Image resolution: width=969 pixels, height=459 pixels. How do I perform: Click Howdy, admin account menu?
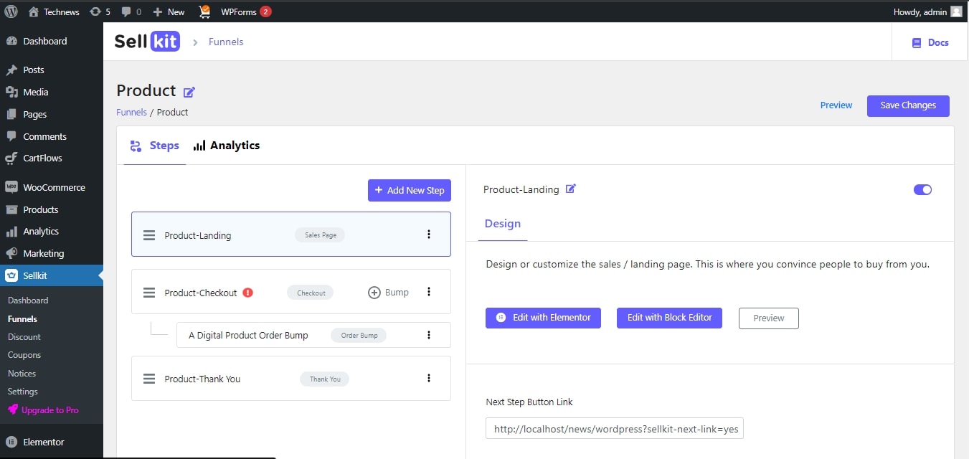[927, 11]
